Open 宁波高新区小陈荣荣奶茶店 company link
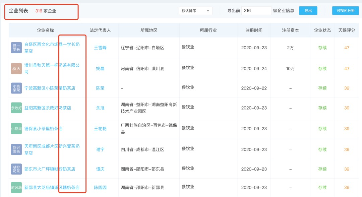 click(x=50, y=88)
